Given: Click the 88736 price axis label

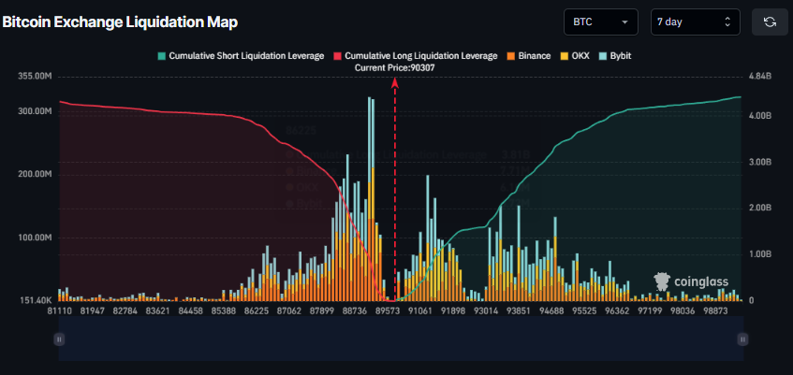Looking at the screenshot, I should click(x=353, y=310).
